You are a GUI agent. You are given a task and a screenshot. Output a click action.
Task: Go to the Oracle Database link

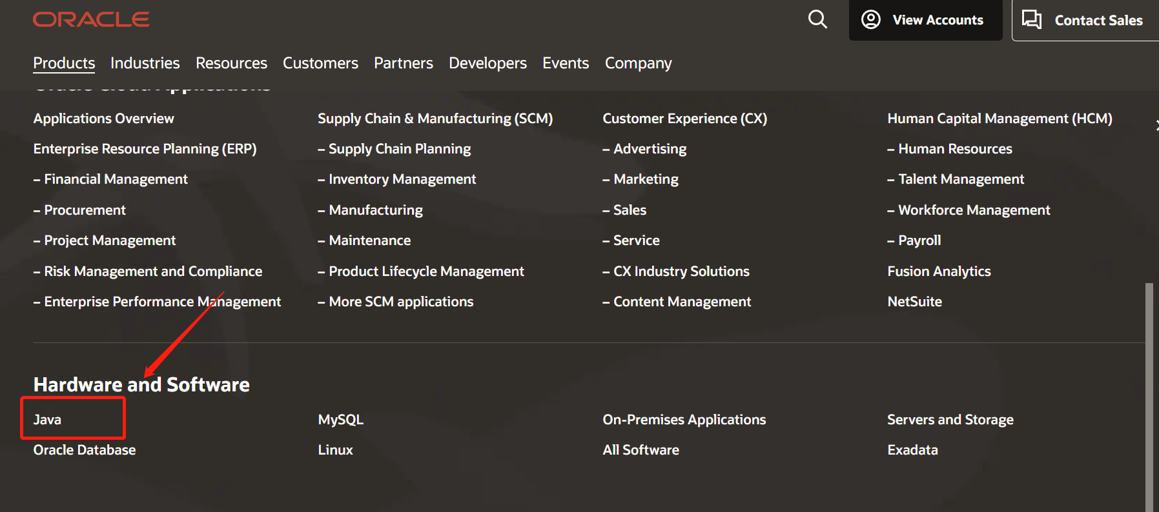click(x=85, y=450)
